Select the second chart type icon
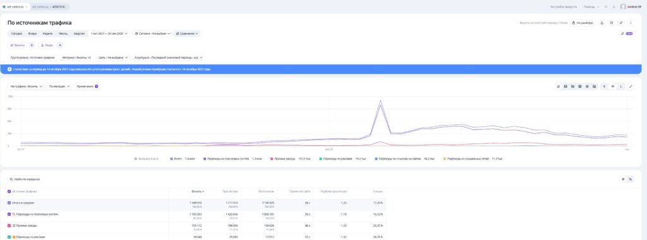The width and height of the screenshot is (647, 240). [565, 87]
